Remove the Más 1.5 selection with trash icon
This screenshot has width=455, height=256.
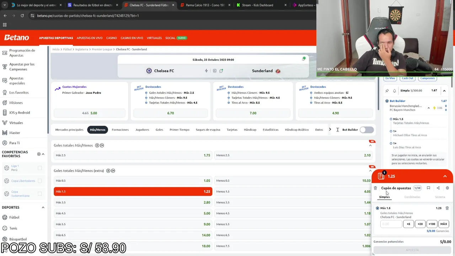447,208
